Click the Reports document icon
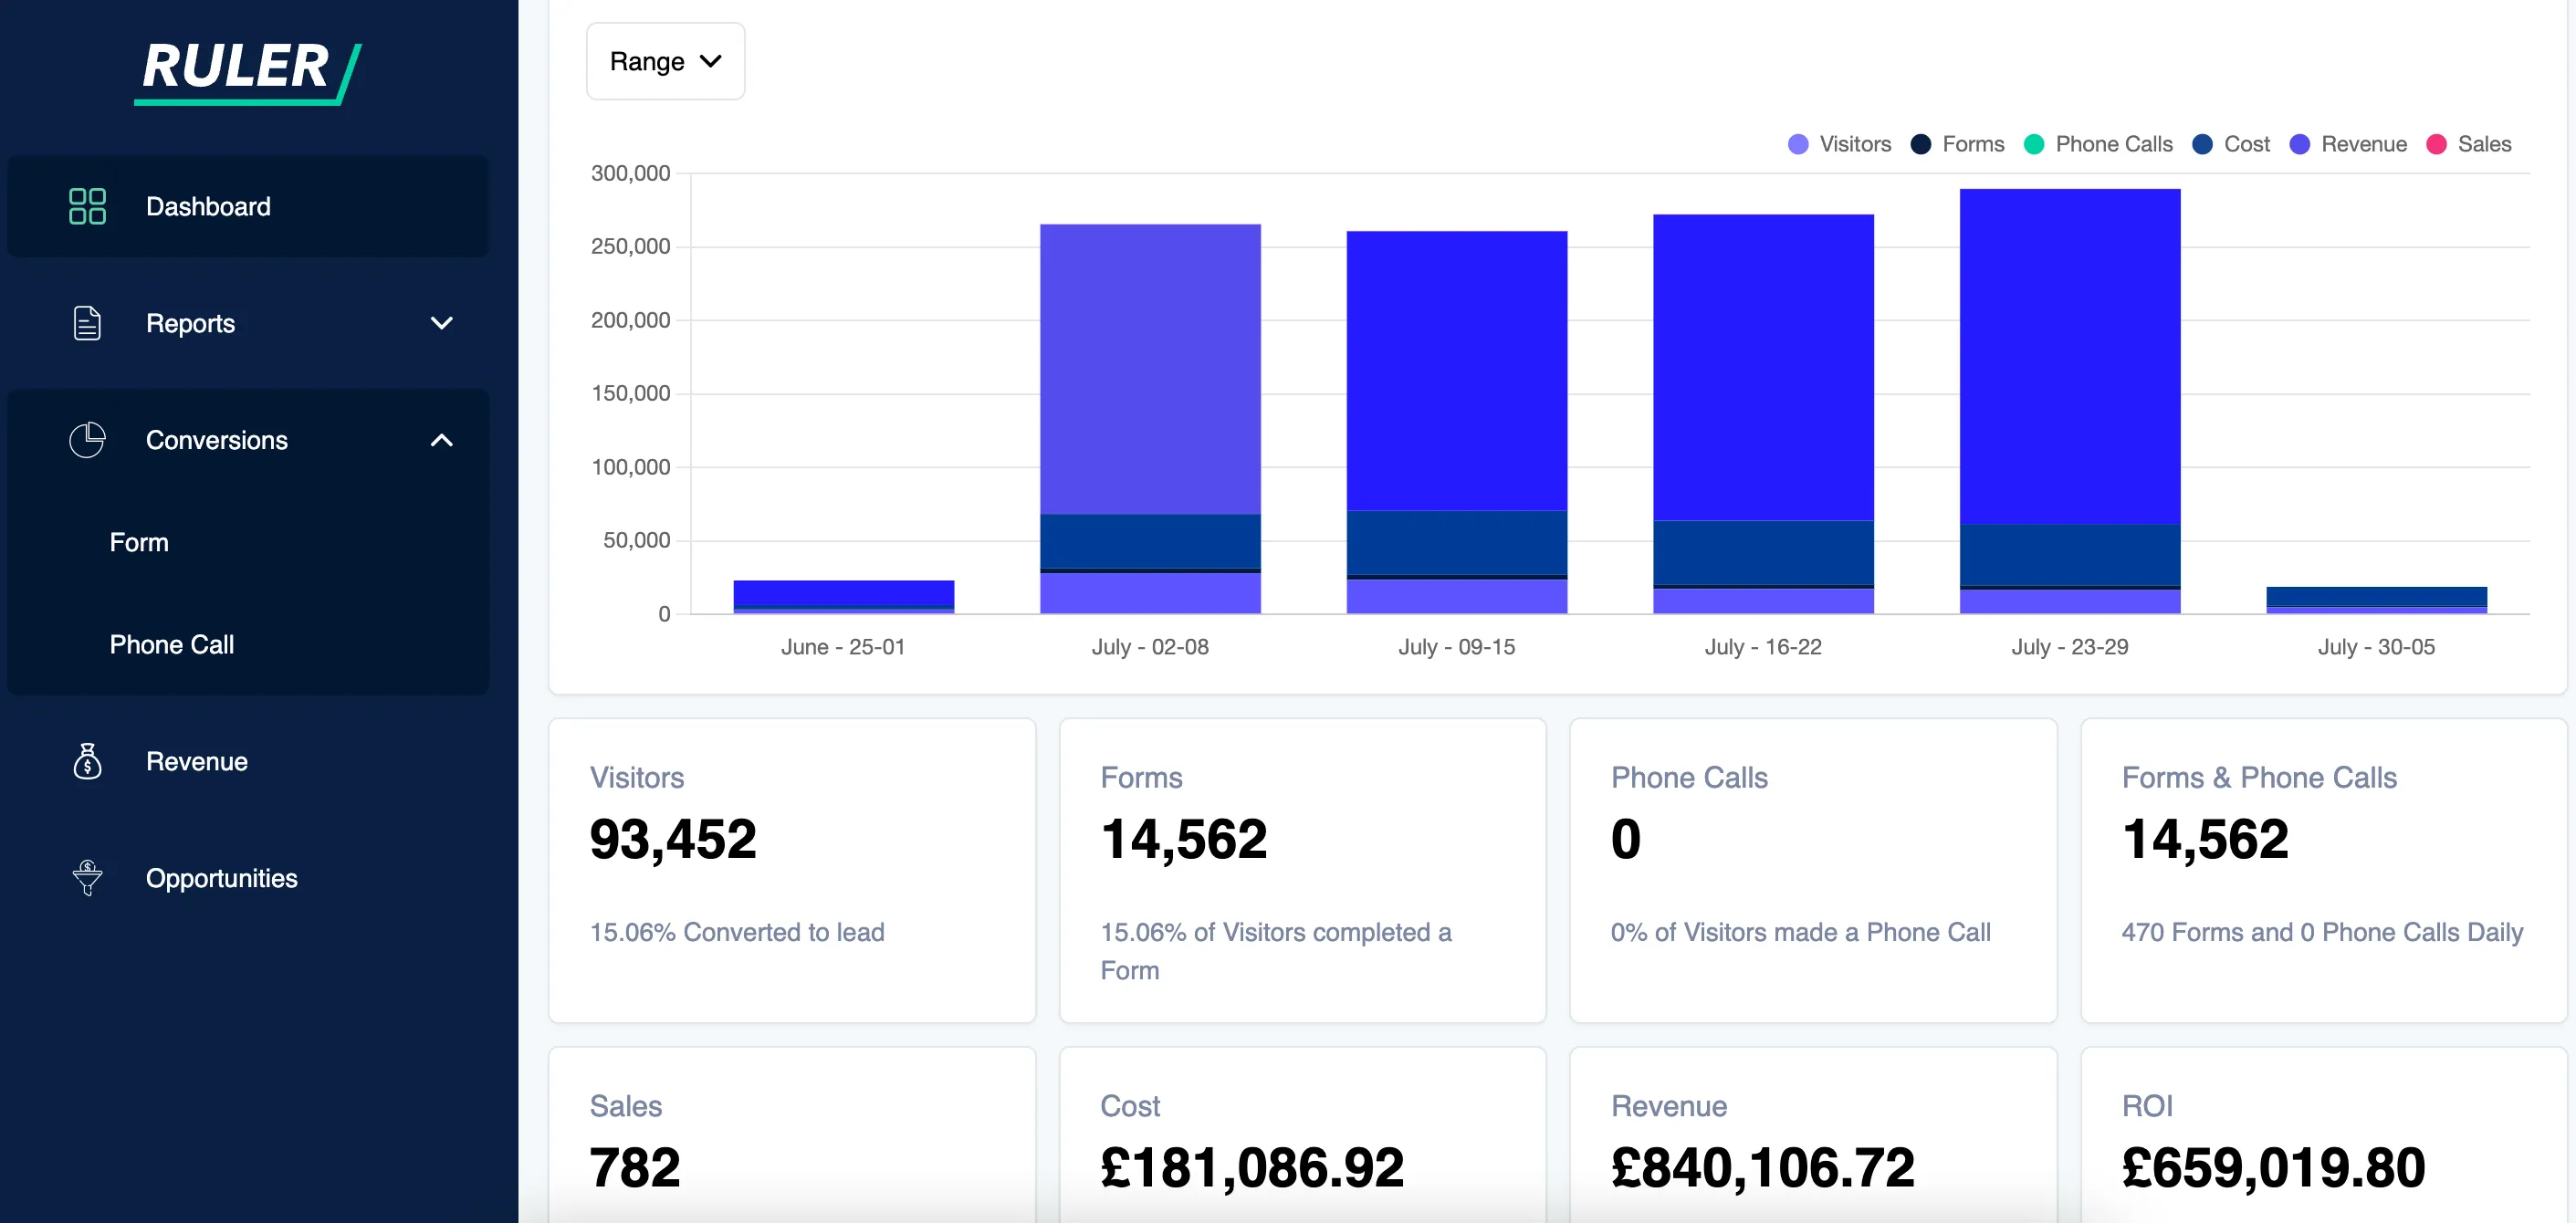Viewport: 2576px width, 1223px height. coord(86,322)
